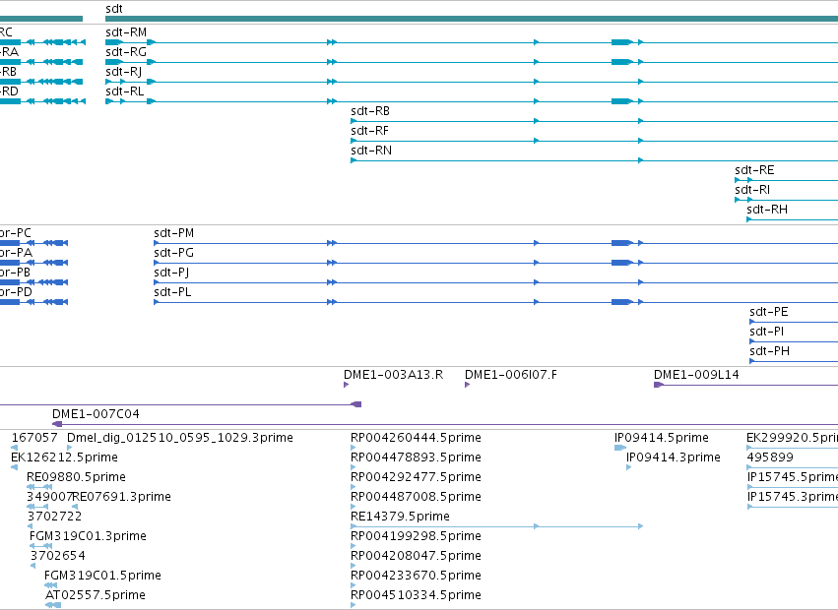Viewport: 838px width, 610px height.
Task: Click the sdt-RM transcript label
Action: [x=126, y=32]
